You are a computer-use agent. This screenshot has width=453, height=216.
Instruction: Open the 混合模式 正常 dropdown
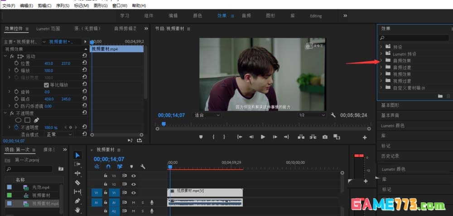pos(59,134)
